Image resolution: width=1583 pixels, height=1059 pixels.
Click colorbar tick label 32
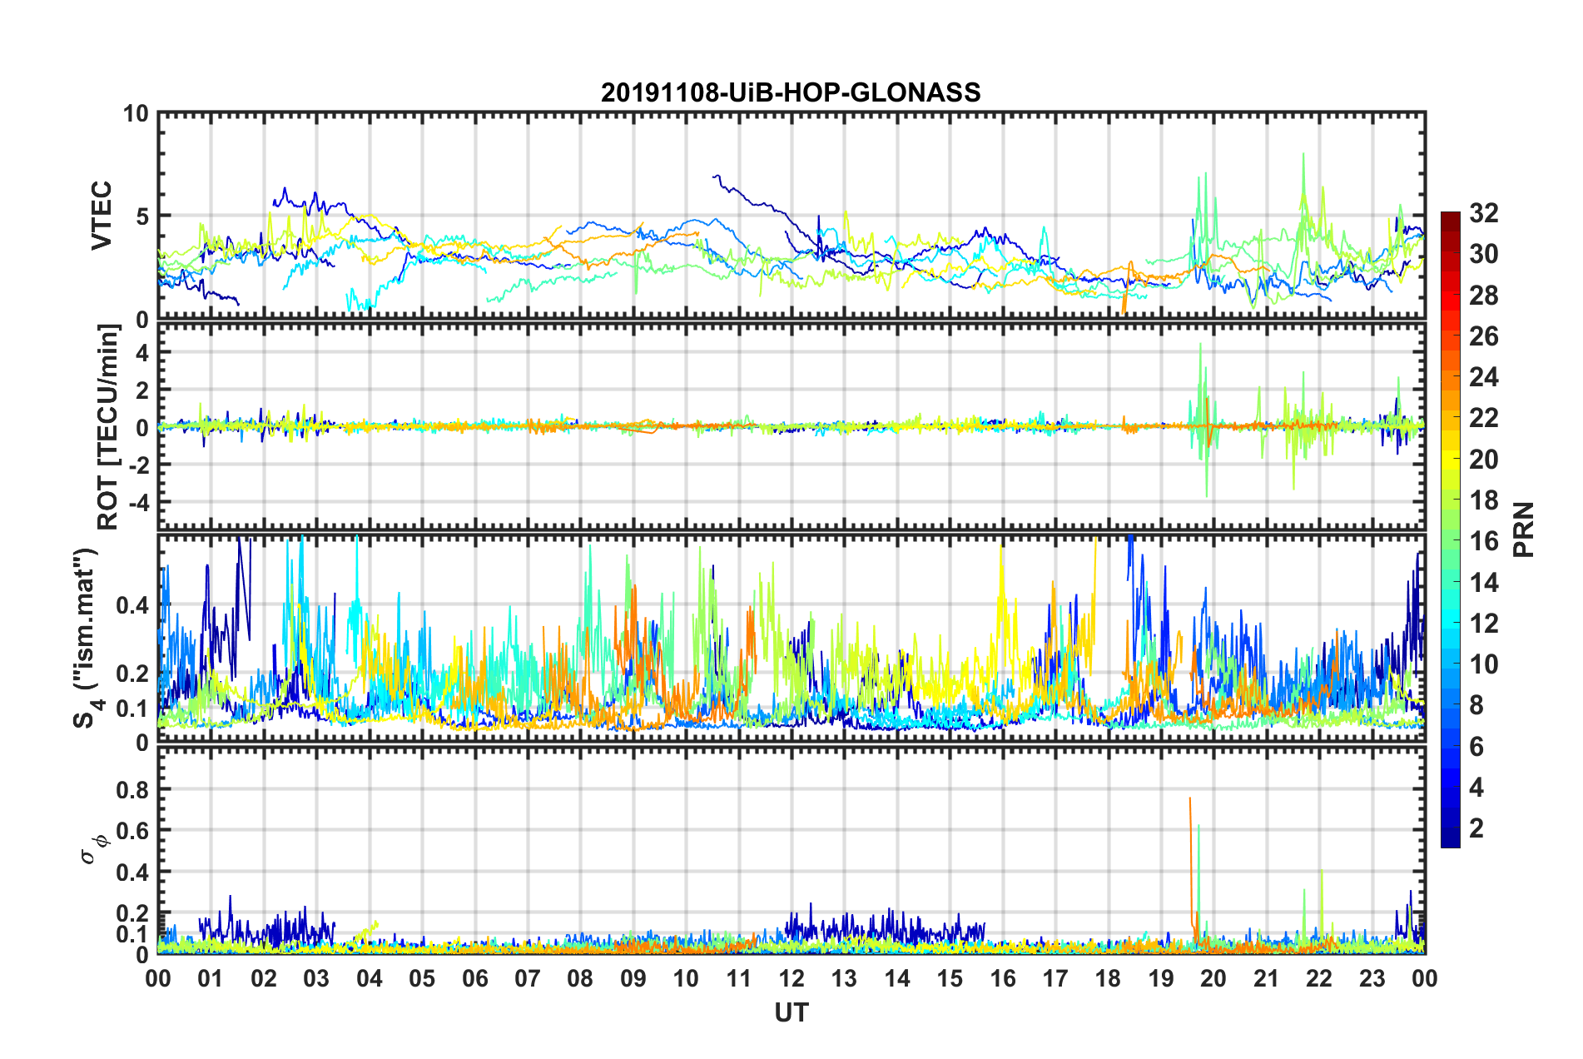click(x=1484, y=213)
